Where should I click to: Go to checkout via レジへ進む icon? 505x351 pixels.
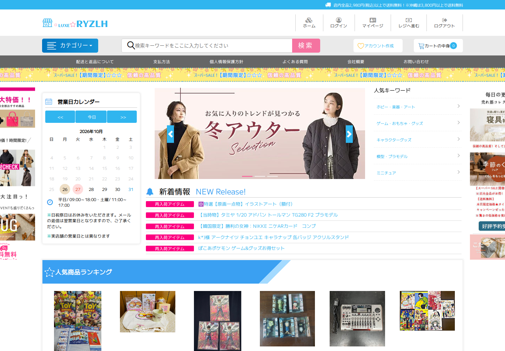[x=409, y=20]
